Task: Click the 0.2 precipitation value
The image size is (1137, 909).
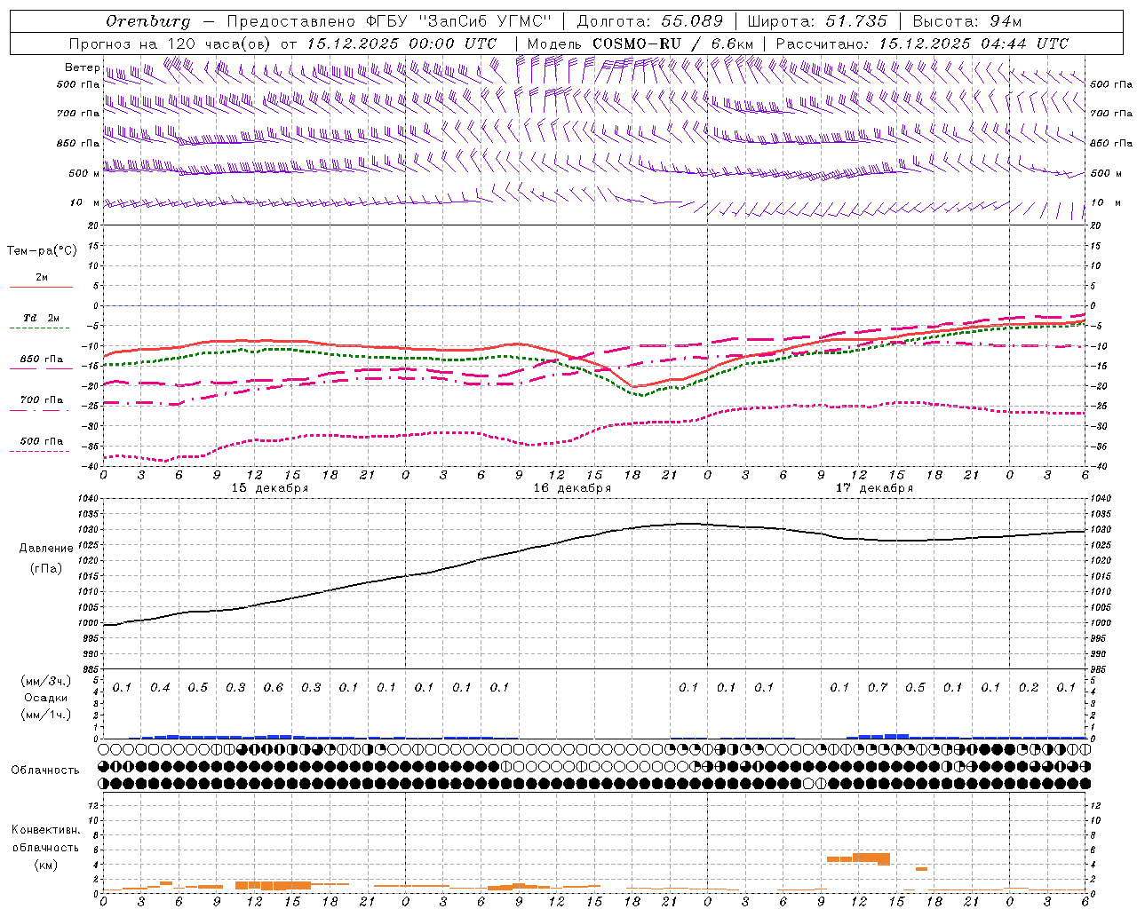Action: tap(1029, 687)
